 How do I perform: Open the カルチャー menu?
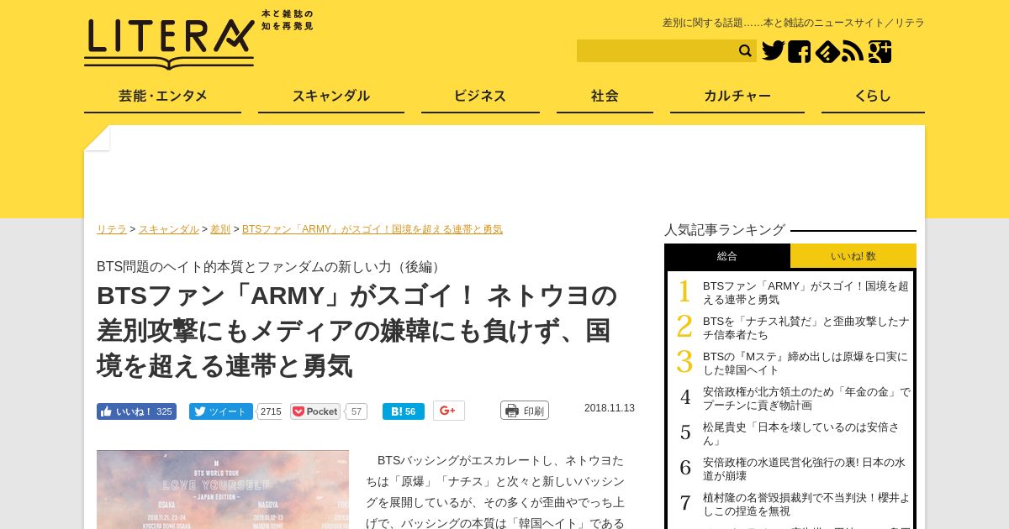click(x=737, y=96)
